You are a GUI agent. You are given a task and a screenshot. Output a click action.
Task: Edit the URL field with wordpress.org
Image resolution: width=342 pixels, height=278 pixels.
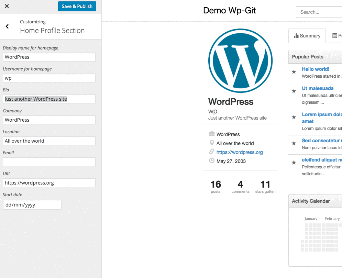click(49, 183)
